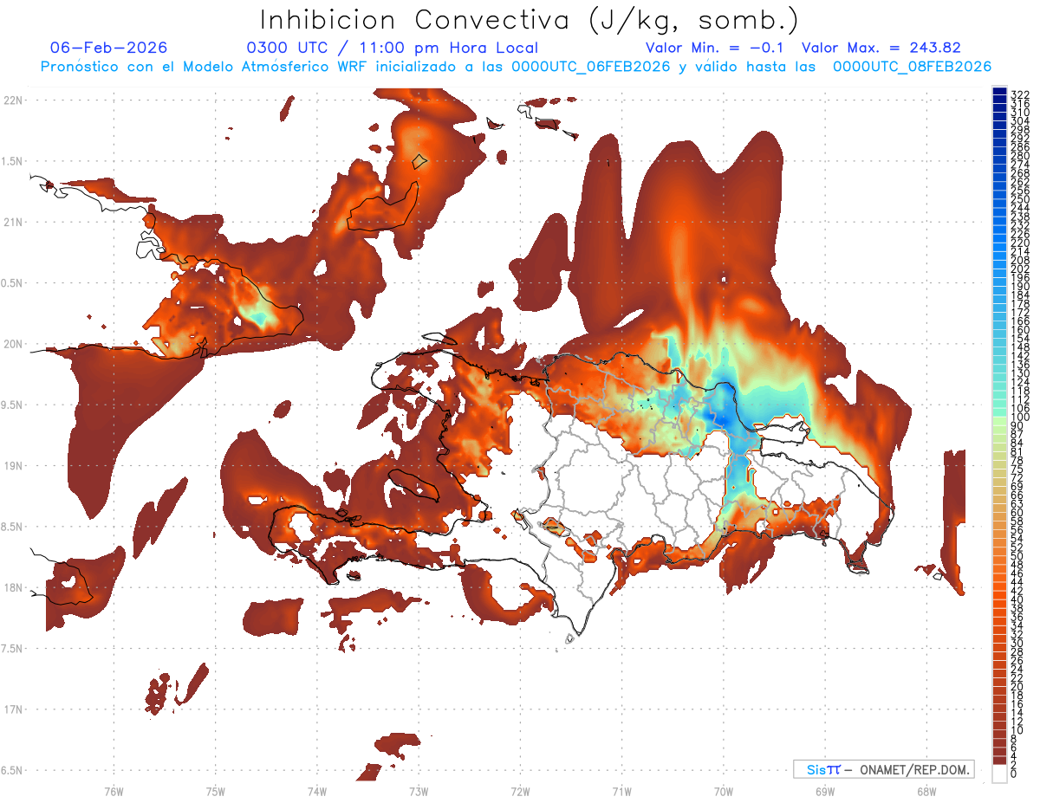Image resolution: width=1040 pixels, height=803 pixels.
Task: Click the legend value '10'
Action: pyautogui.click(x=1017, y=730)
